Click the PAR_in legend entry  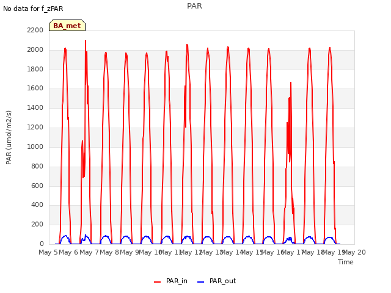pos(171,281)
